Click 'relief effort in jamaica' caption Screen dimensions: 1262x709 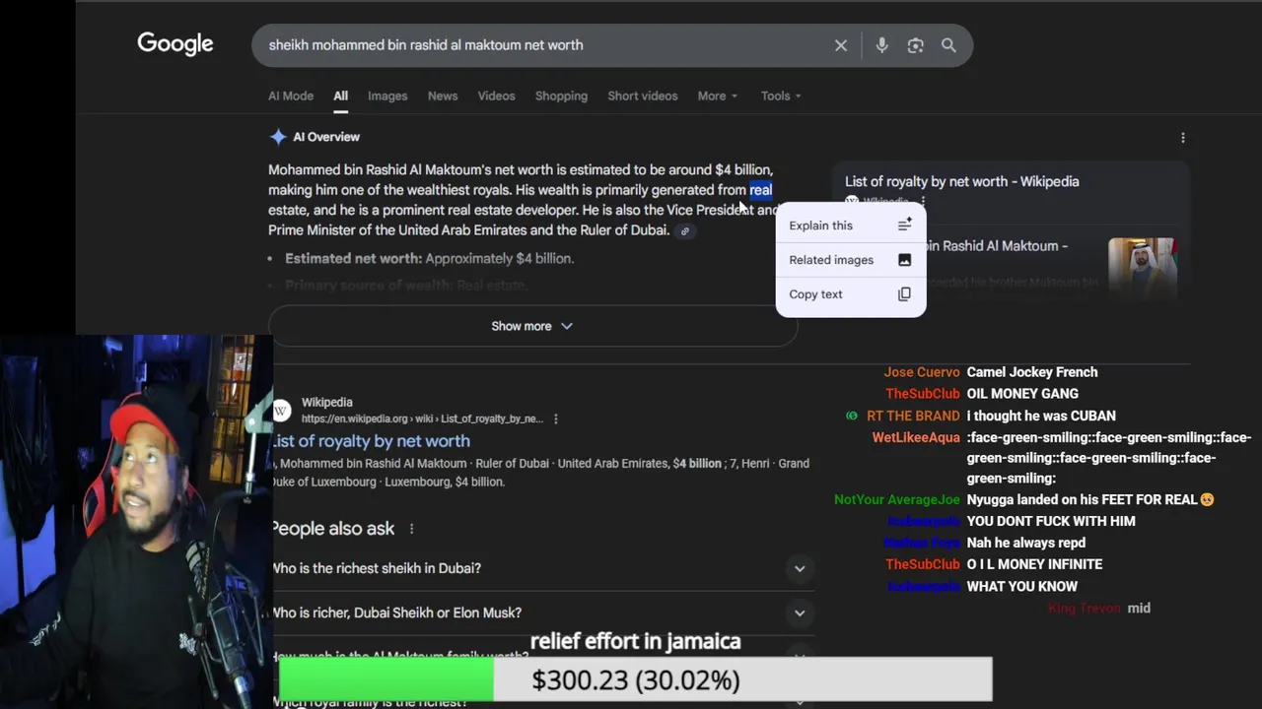point(635,641)
